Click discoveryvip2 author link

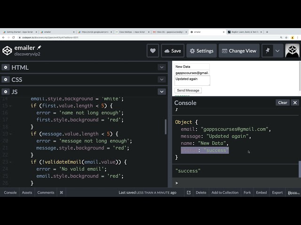27,54
